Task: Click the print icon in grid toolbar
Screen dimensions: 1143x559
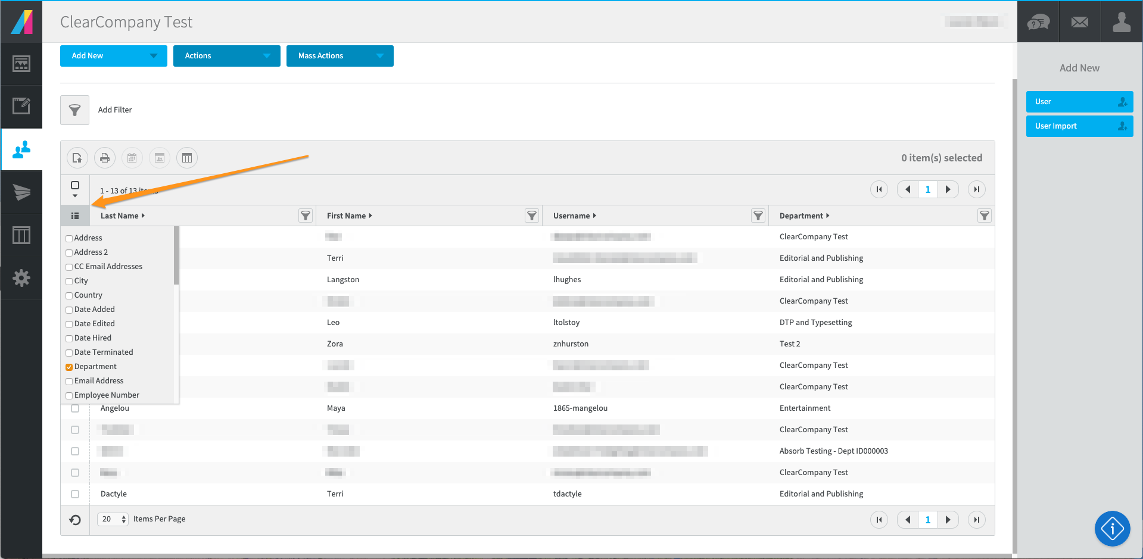Action: point(105,158)
